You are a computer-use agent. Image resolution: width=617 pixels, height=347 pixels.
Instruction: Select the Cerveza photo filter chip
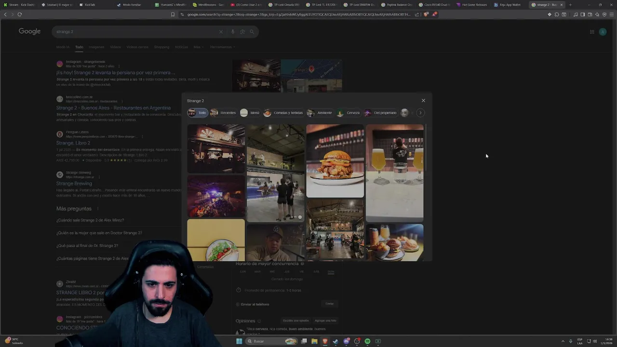tap(348, 113)
